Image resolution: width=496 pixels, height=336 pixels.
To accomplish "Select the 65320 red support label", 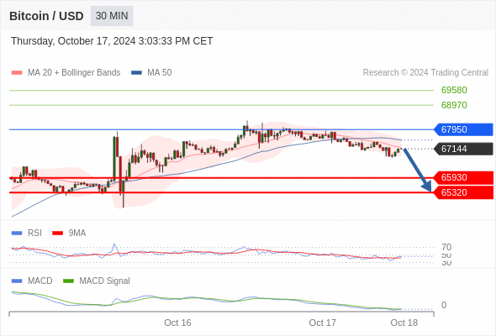I will (x=463, y=192).
